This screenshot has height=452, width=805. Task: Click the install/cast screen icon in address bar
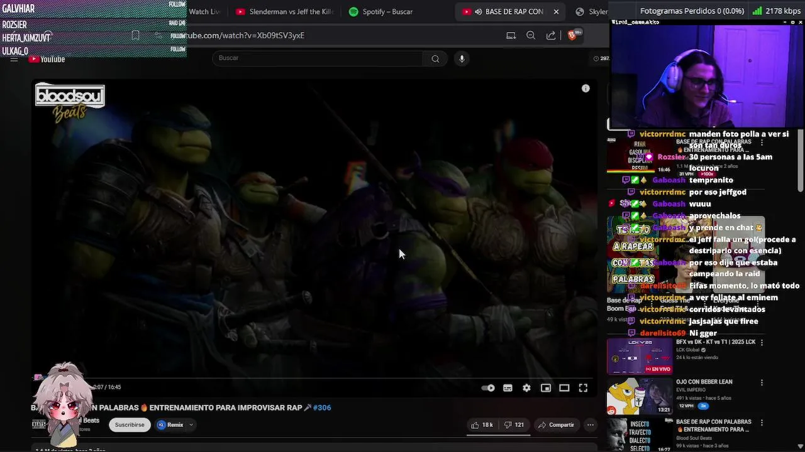511,35
